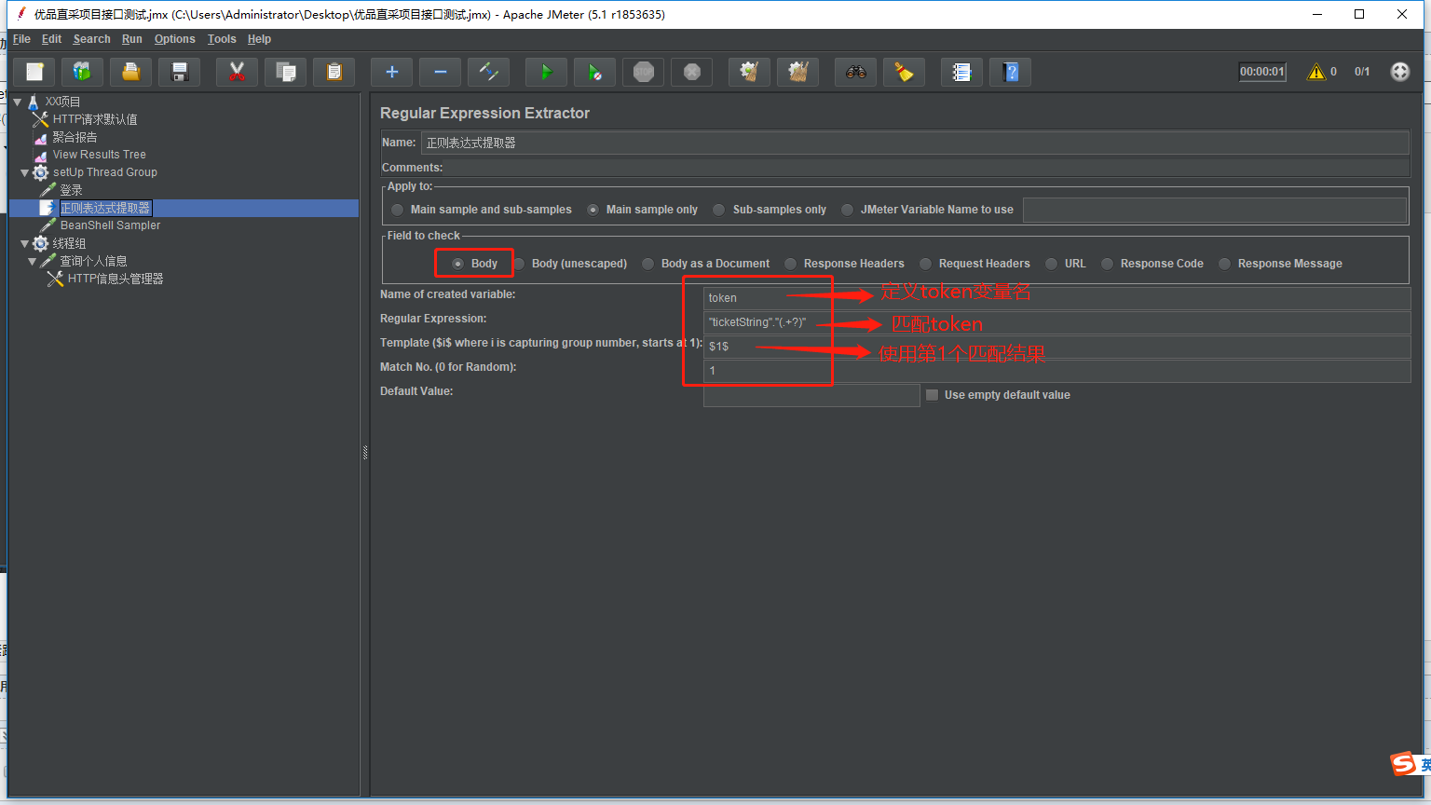Click the Match No. input field
Image resolution: width=1431 pixels, height=805 pixels.
(1056, 371)
